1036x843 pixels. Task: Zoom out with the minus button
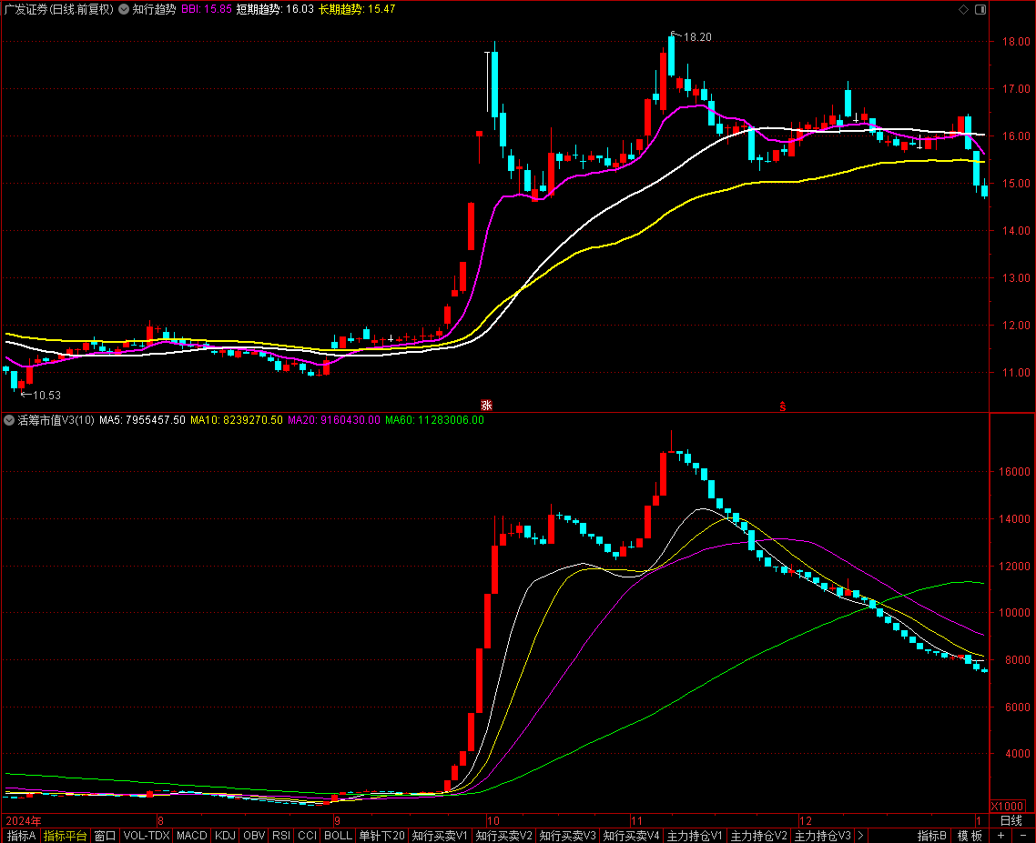coord(1023,836)
